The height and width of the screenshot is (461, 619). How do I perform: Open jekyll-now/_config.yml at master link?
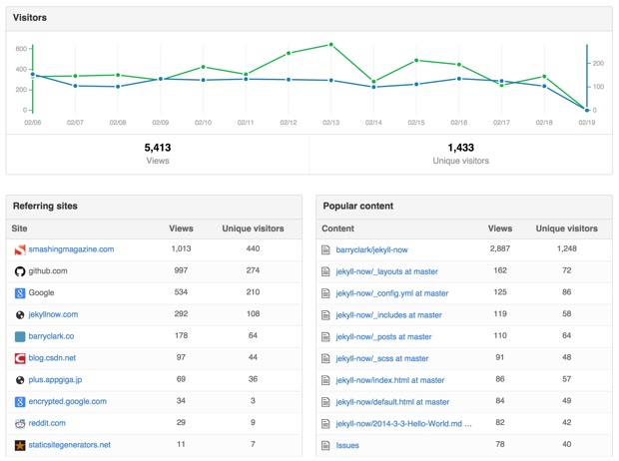[x=392, y=293]
